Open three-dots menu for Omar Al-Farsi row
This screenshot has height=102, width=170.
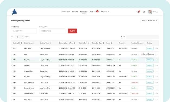click(x=157, y=88)
